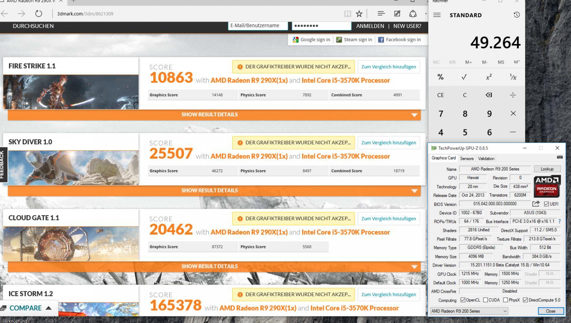Click ANMELDEN to sign in

[370, 26]
